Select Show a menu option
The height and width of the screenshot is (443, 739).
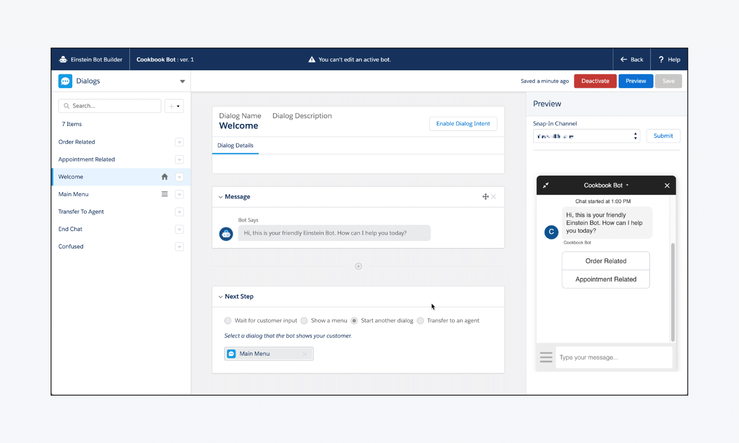(304, 321)
